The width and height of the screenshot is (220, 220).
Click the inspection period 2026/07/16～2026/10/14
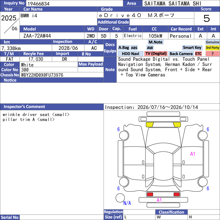[168, 107]
